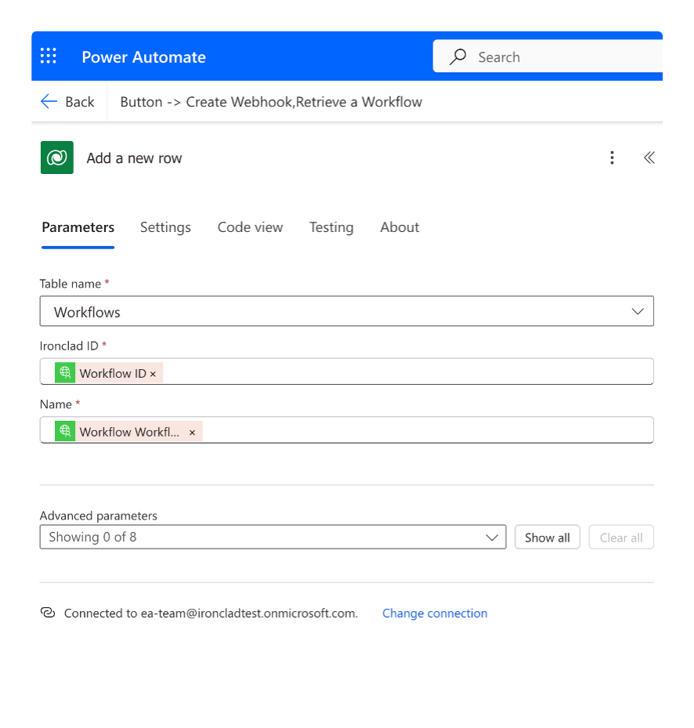The image size is (694, 728).
Task: Click the green Dataverse connector icon
Action: (x=56, y=158)
